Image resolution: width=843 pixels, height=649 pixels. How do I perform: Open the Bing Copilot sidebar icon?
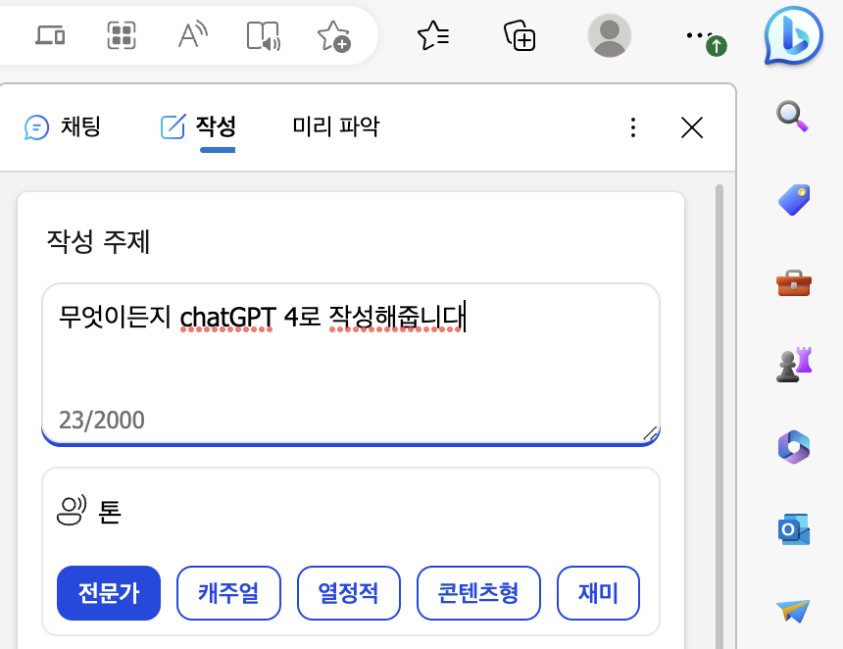coord(794,35)
